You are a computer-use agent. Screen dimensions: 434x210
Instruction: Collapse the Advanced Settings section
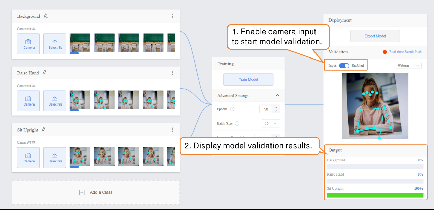click(277, 96)
